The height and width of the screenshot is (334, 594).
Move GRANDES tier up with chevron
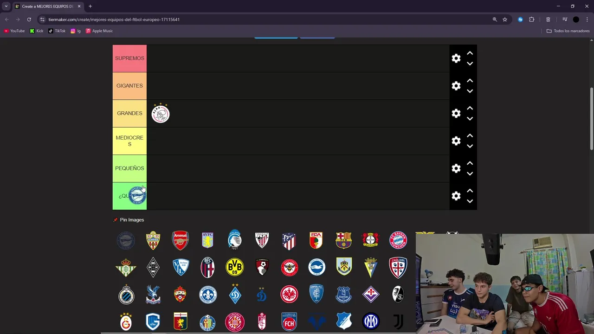pyautogui.click(x=470, y=108)
